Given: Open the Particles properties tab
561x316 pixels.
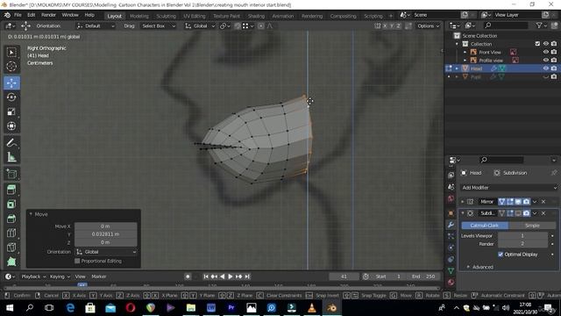Looking at the screenshot, I should (451, 236).
